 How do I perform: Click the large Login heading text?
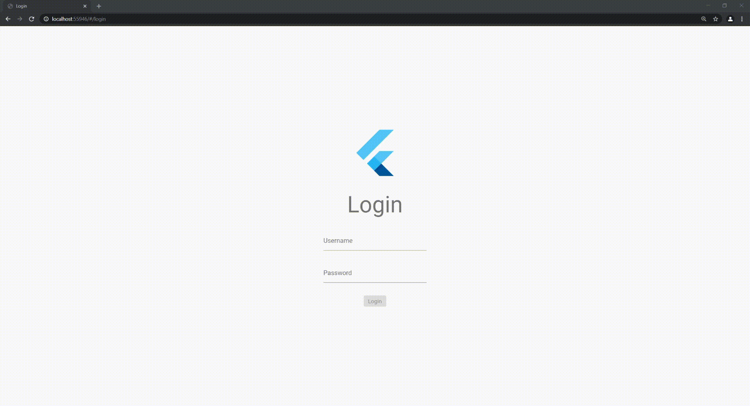(x=375, y=205)
